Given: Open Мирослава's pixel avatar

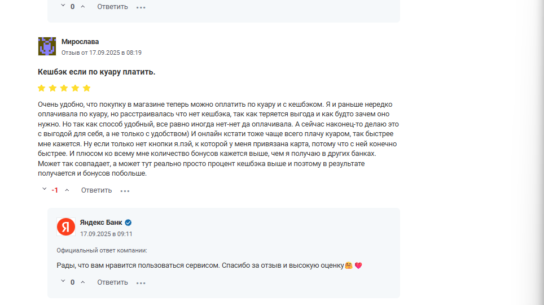Looking at the screenshot, I should pos(47,46).
